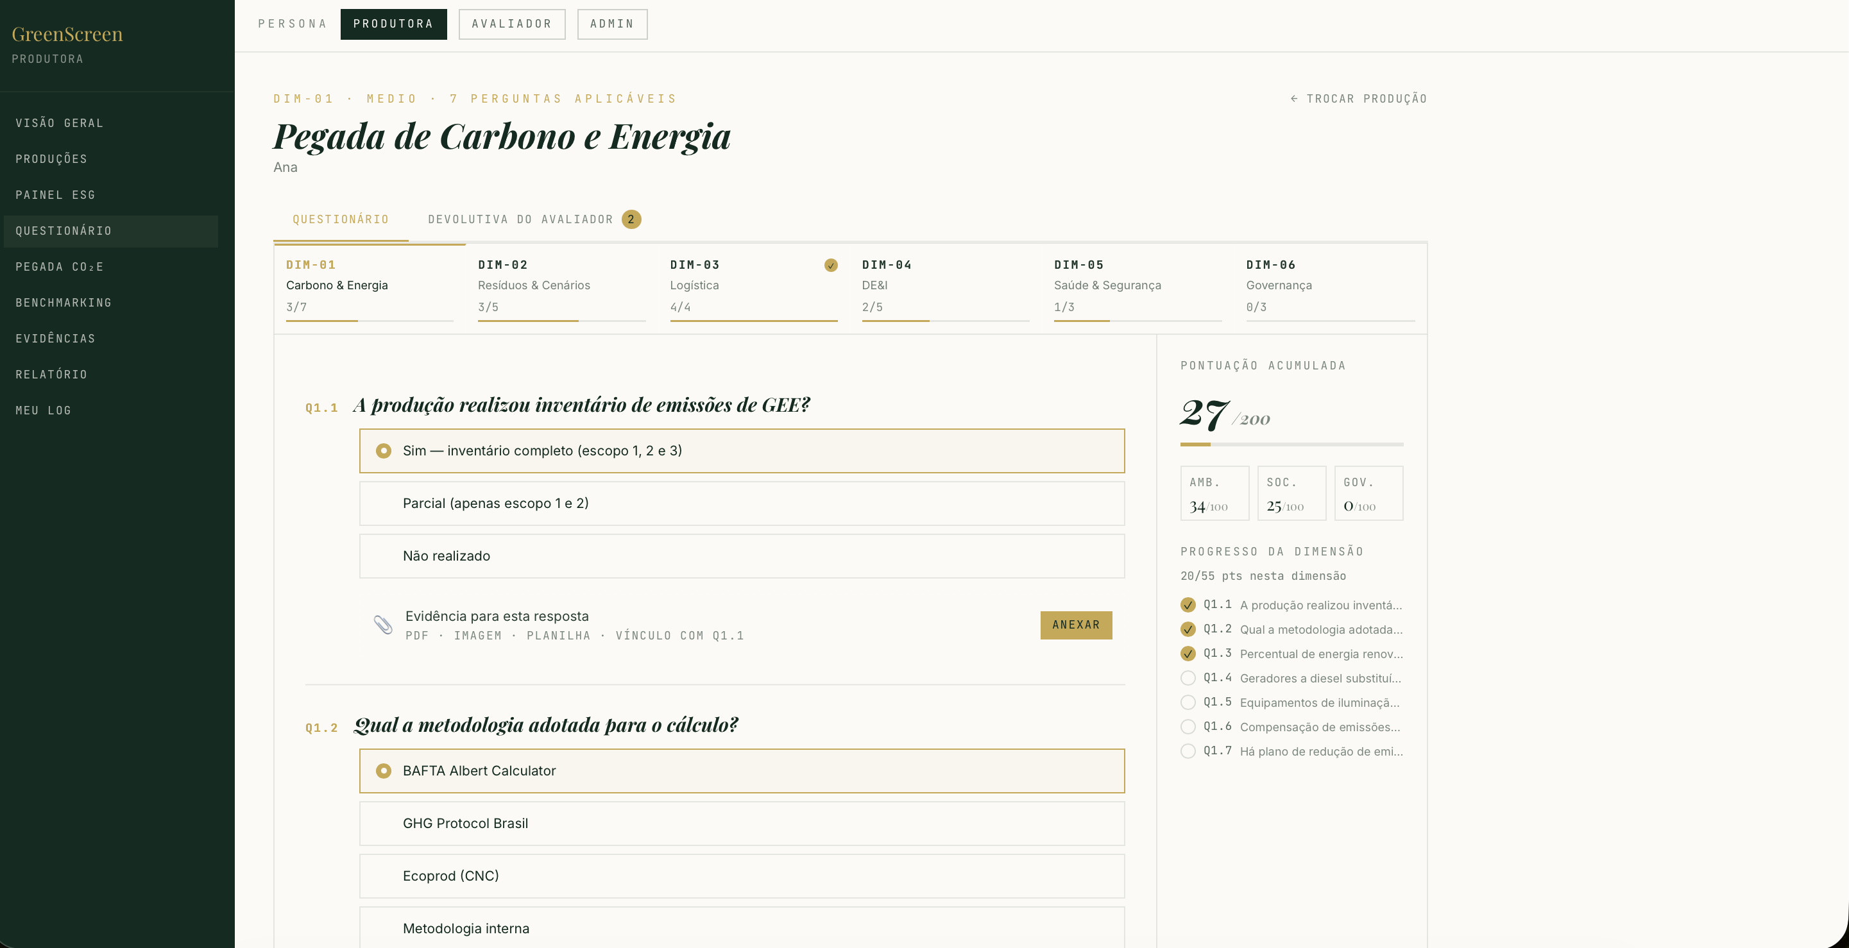Open the Devolutiva do Avaliador tab

(534, 219)
